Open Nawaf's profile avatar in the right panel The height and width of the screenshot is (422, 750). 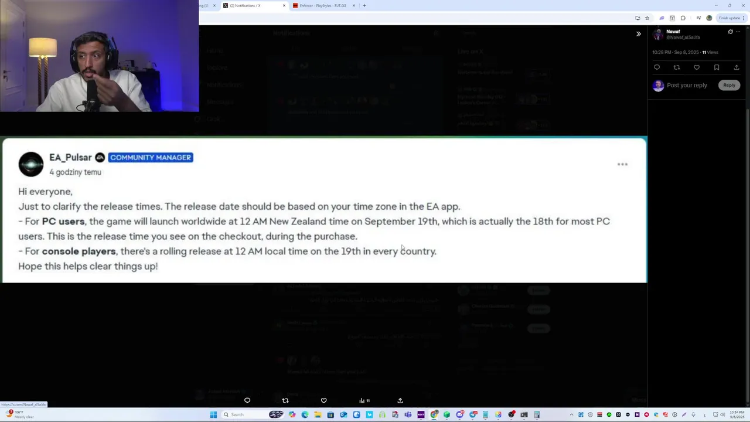[x=658, y=35]
